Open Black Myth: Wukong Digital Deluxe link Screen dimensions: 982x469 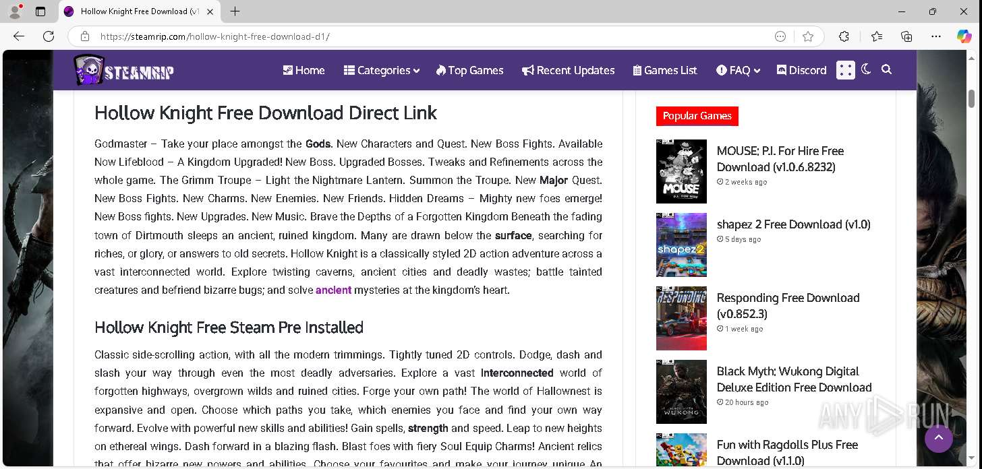click(x=795, y=379)
